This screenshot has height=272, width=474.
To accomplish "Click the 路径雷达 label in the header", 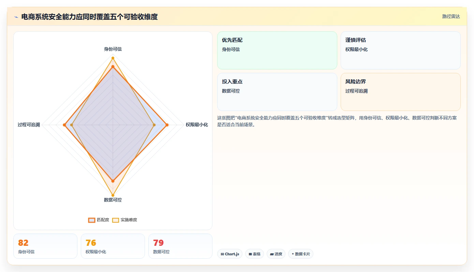I will (x=451, y=16).
